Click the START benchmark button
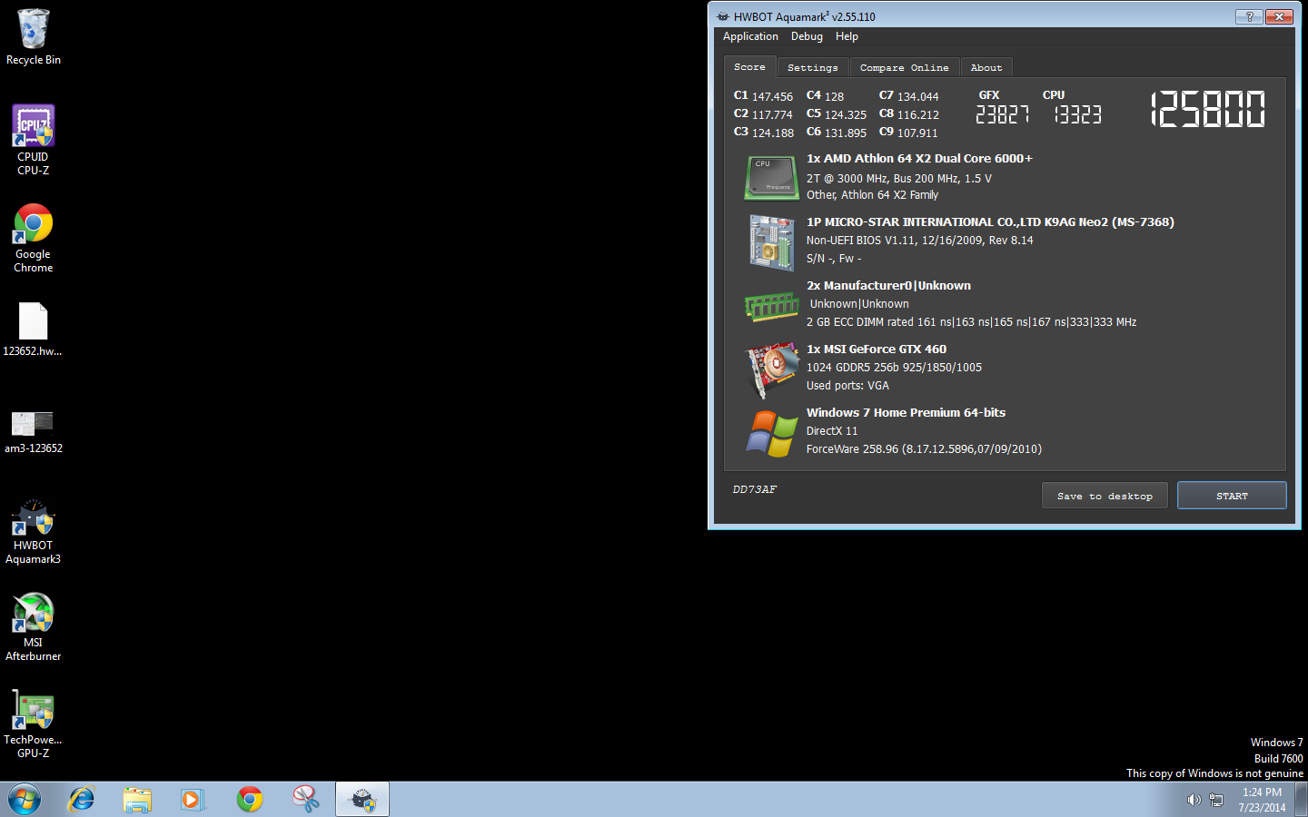 pyautogui.click(x=1232, y=496)
